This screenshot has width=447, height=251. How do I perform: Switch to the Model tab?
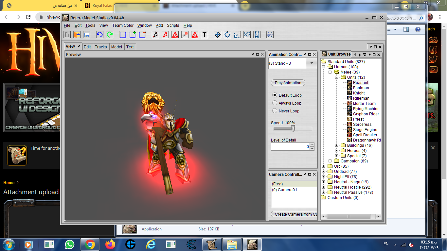click(x=116, y=47)
